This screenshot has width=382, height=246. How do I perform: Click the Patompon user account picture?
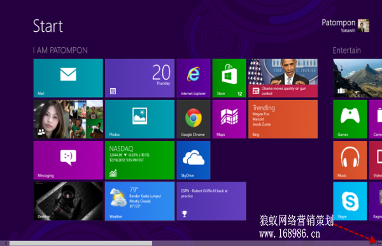[x=364, y=25]
